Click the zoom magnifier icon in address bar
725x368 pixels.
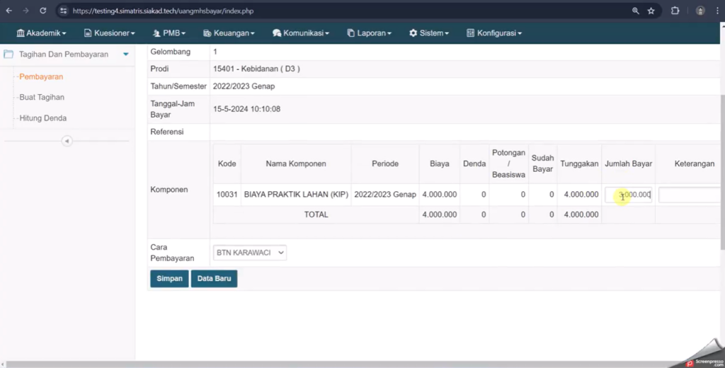point(635,11)
